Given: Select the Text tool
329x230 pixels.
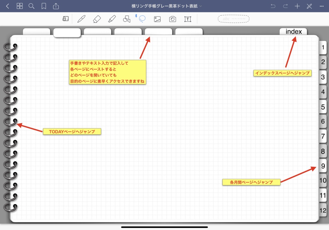Looking at the screenshot, I should coord(188,19).
